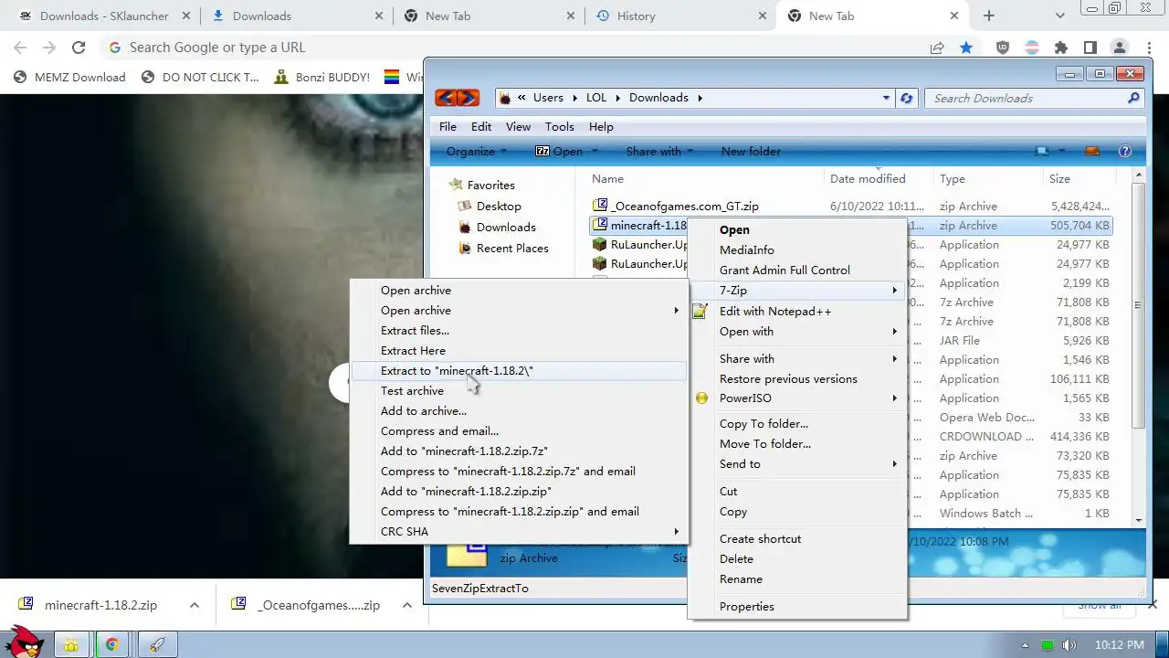Click the Chrome reload page icon
The height and width of the screenshot is (658, 1169).
[x=79, y=48]
